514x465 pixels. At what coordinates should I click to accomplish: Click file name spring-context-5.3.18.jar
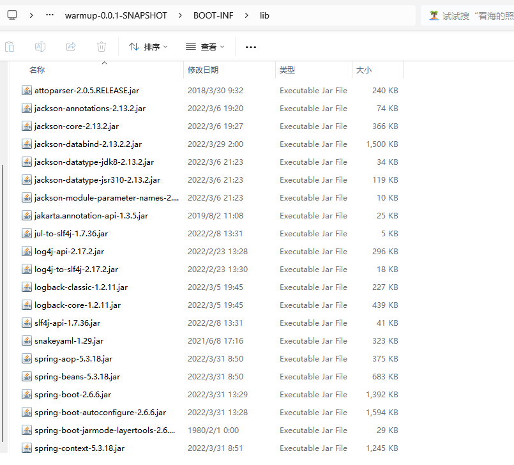(79, 448)
